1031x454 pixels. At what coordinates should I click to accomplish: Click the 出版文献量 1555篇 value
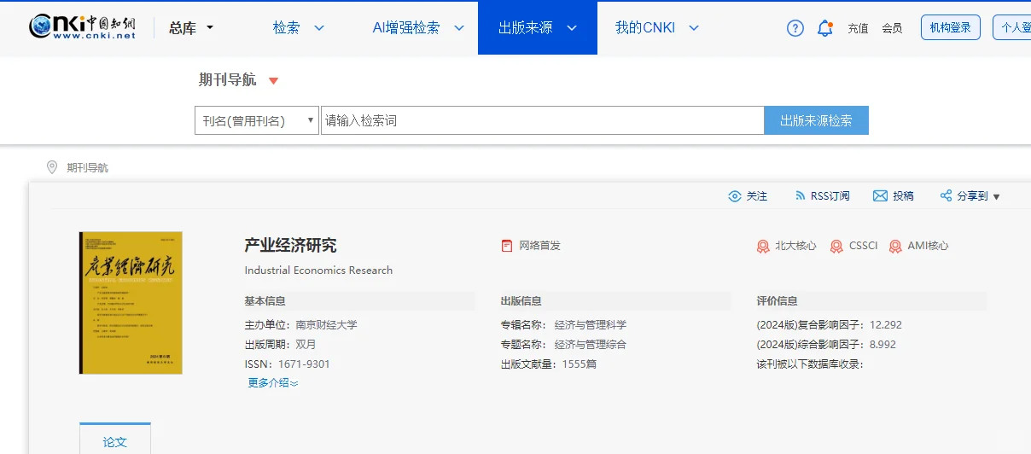tap(580, 364)
